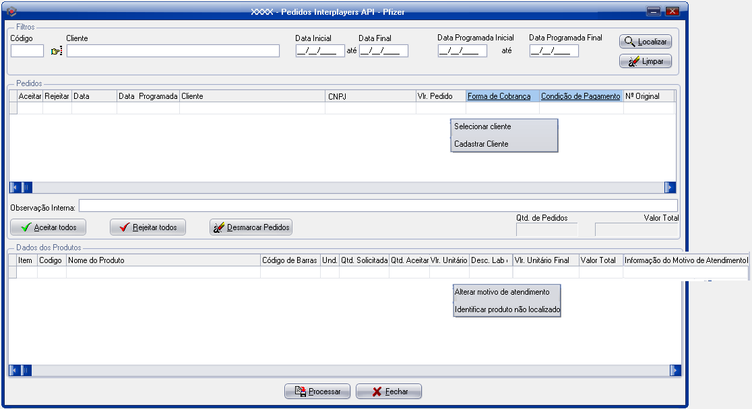Click the application icon in the title bar
Screen dimensions: 752x409
(x=11, y=11)
